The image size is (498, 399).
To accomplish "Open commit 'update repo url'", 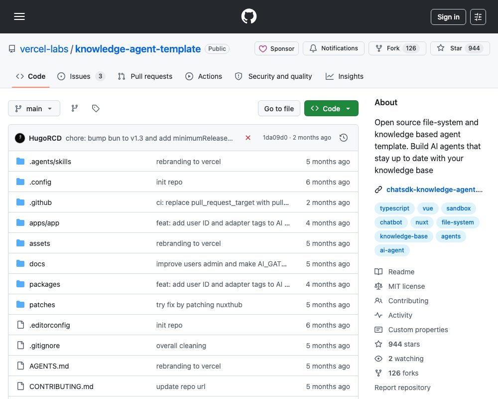I will click(x=181, y=387).
